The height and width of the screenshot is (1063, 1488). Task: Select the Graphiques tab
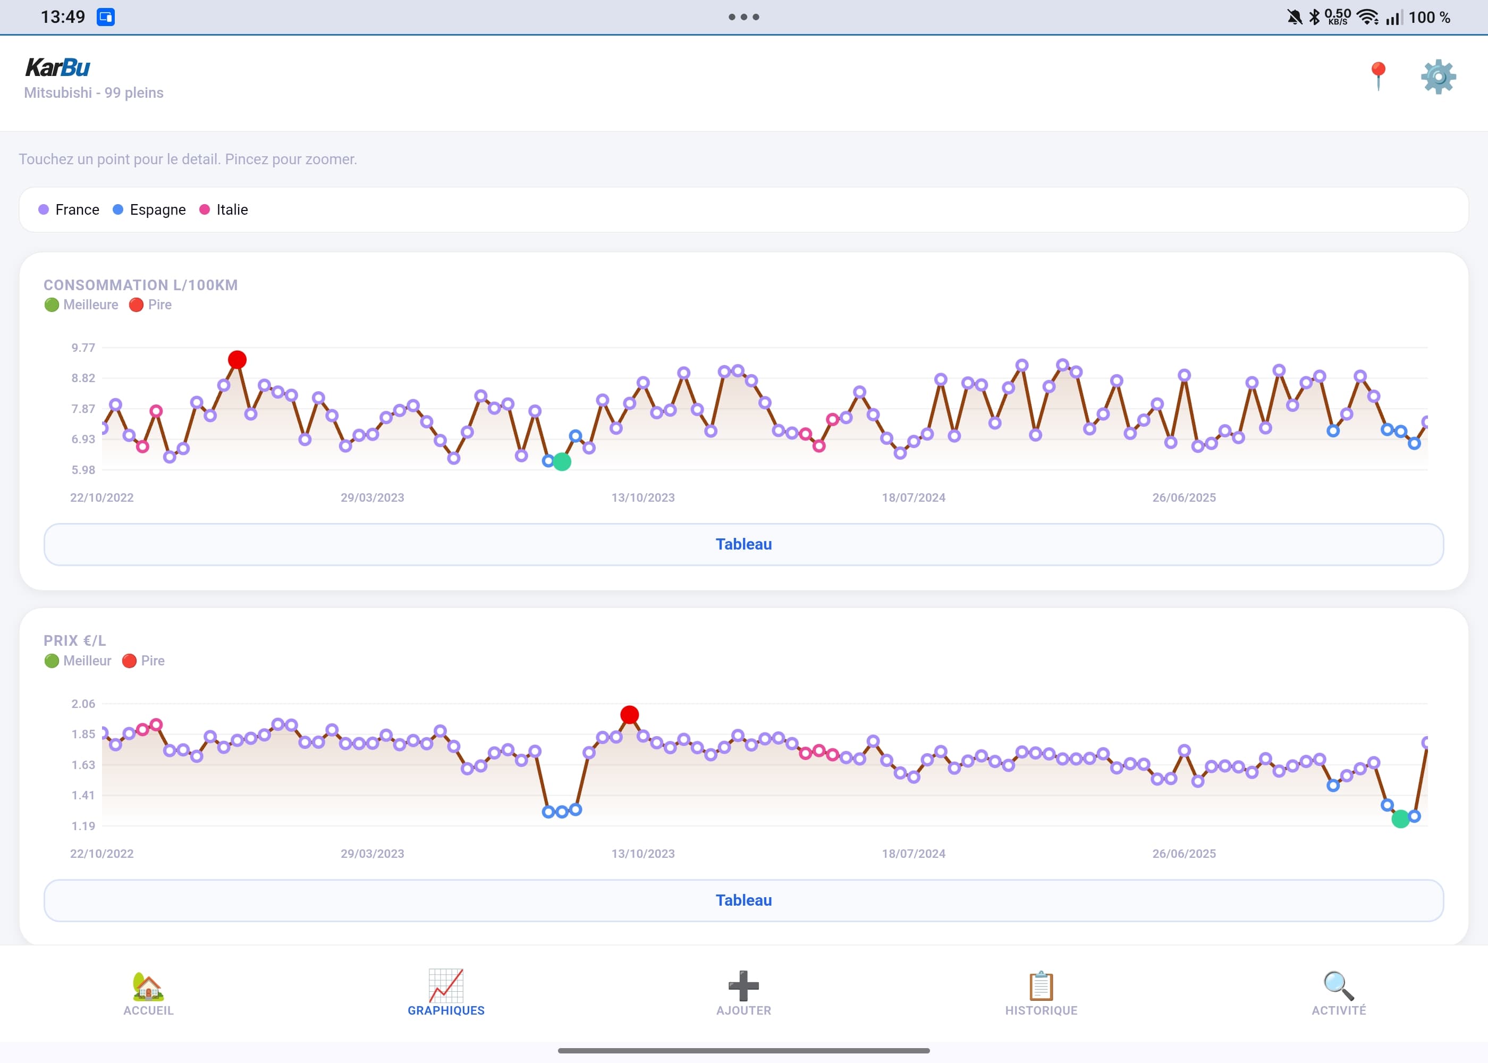click(x=446, y=993)
